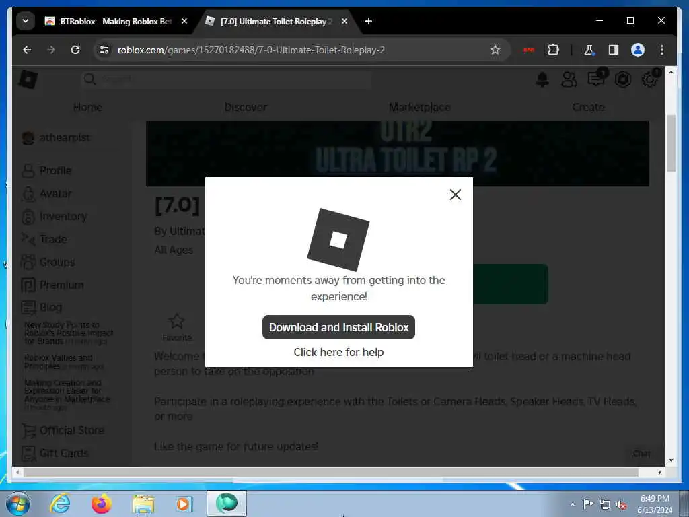Viewport: 689px width, 517px height.
Task: Click the Roblox search field
Action: [226, 79]
